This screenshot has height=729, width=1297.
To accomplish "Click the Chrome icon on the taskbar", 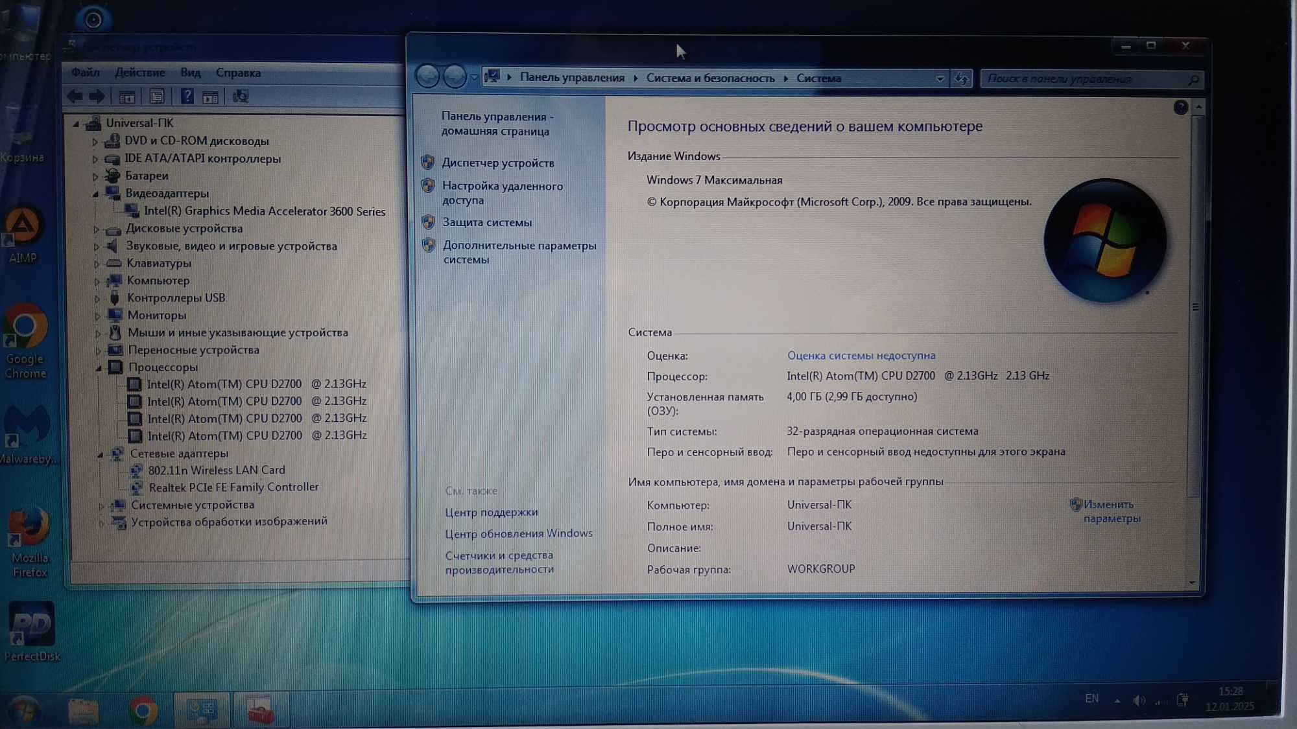I will (x=143, y=712).
